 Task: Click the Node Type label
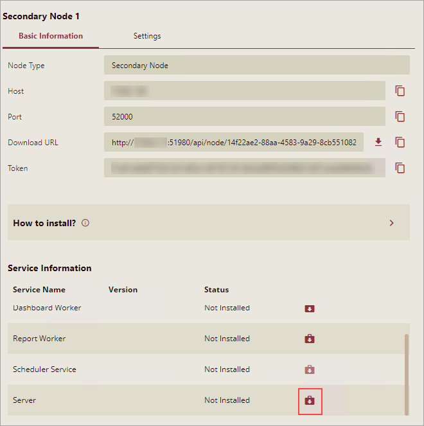(26, 66)
